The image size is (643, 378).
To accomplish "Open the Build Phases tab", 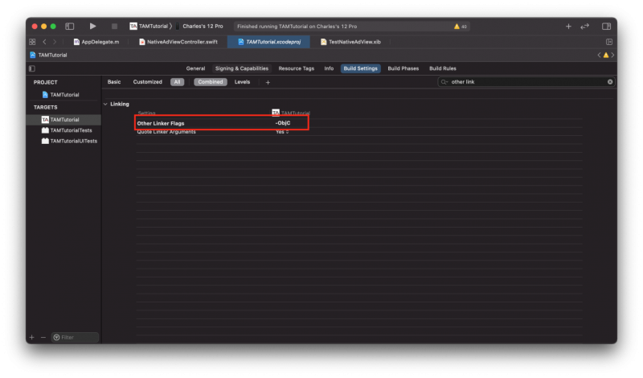I will tap(403, 68).
